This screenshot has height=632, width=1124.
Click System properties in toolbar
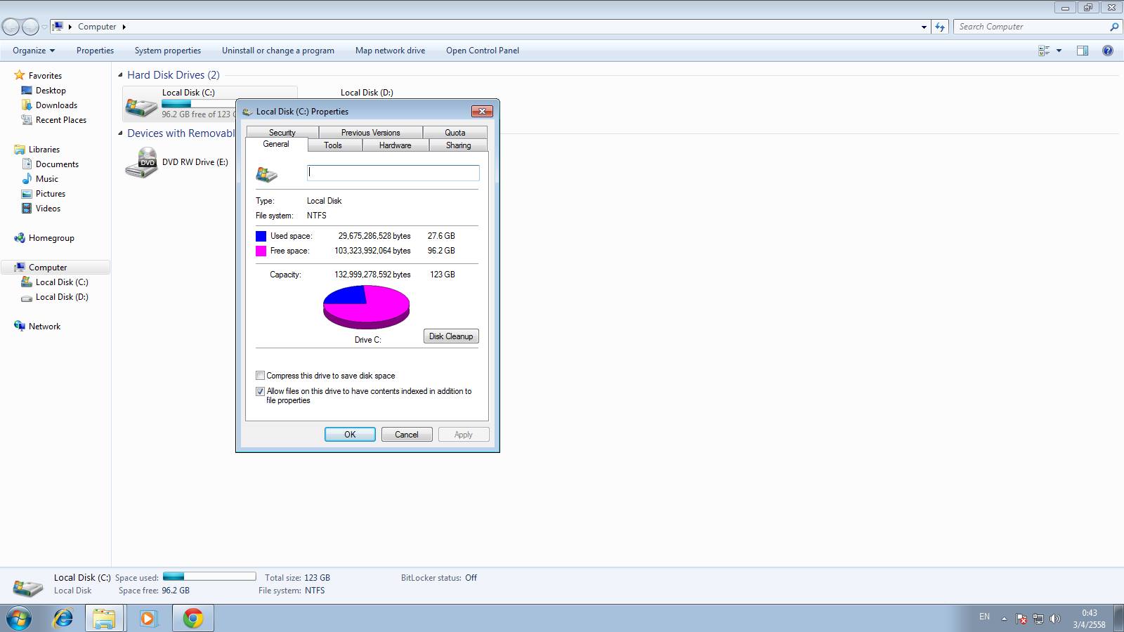[x=168, y=51]
